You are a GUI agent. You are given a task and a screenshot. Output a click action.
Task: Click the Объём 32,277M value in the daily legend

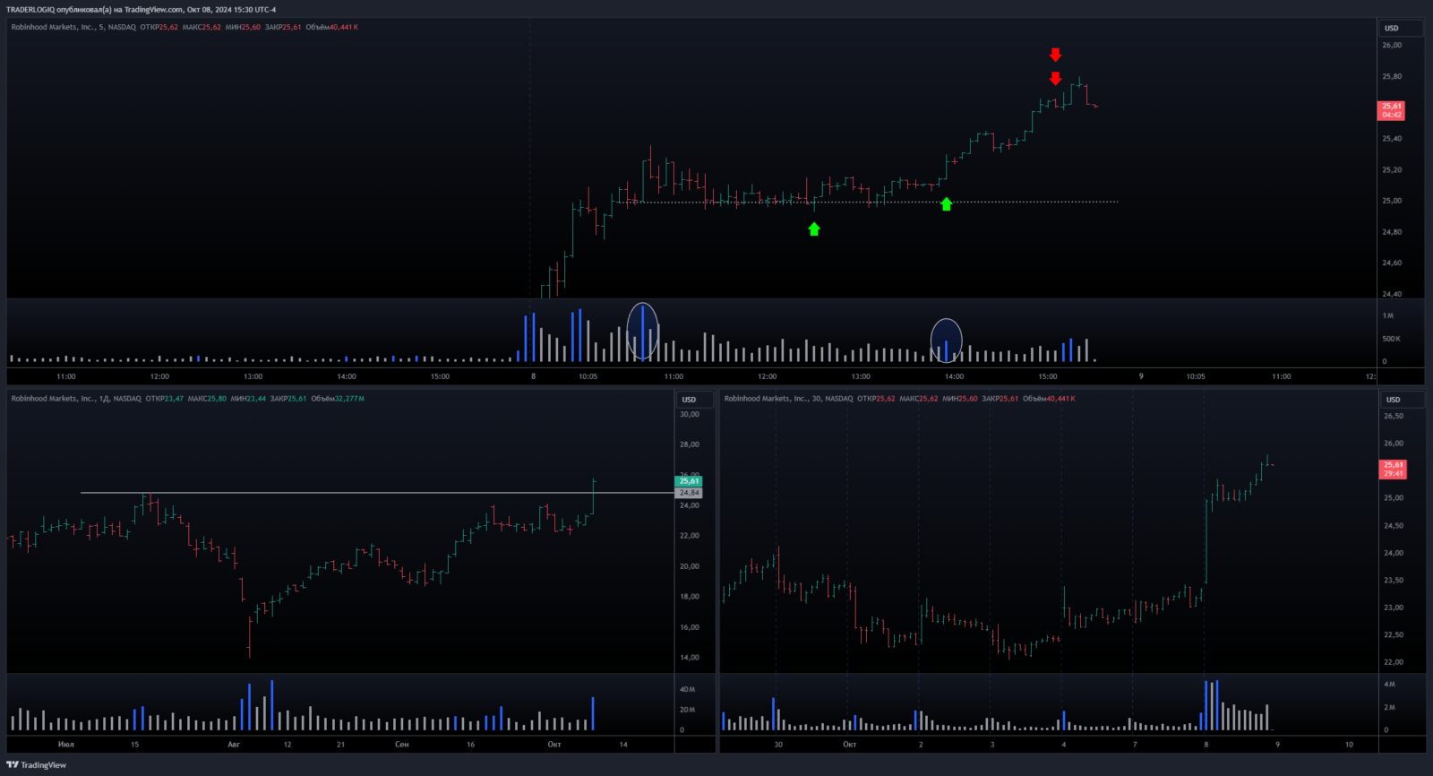(338, 399)
